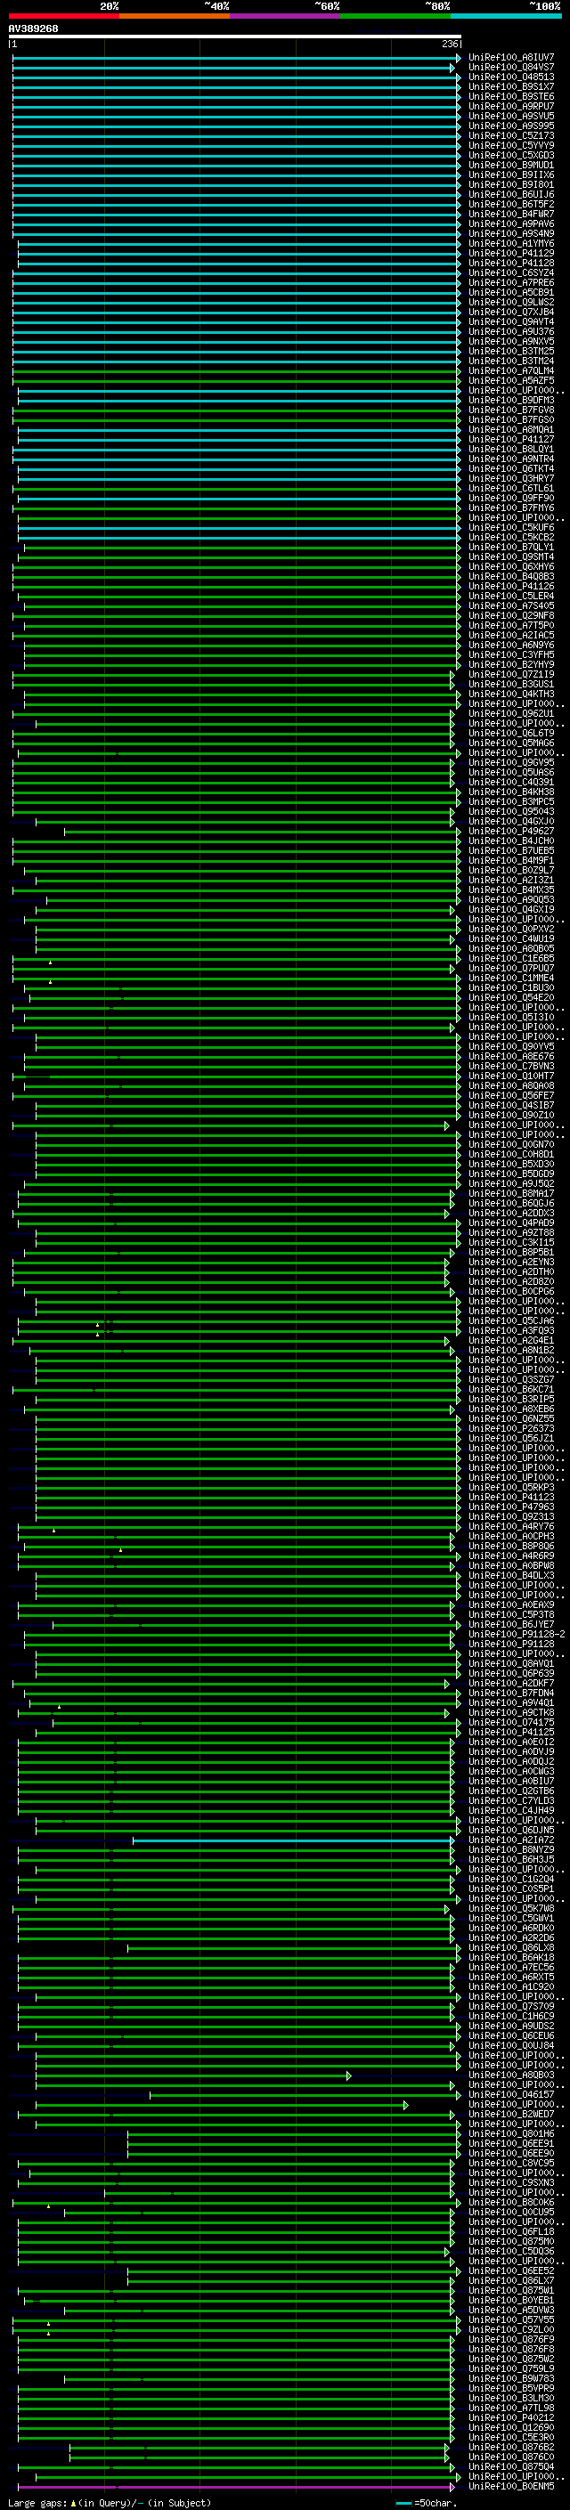Select the UniRef100_Q962U1 label
This screenshot has width=570, height=2510.
tap(511, 714)
